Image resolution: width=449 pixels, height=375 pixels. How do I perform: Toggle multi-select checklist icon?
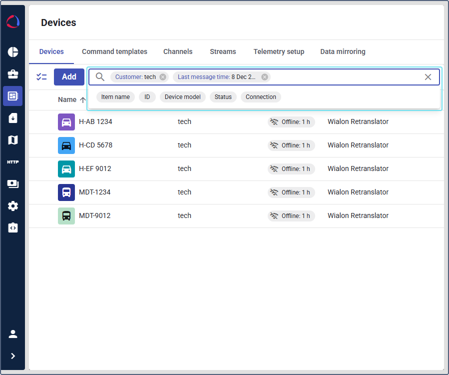click(41, 77)
